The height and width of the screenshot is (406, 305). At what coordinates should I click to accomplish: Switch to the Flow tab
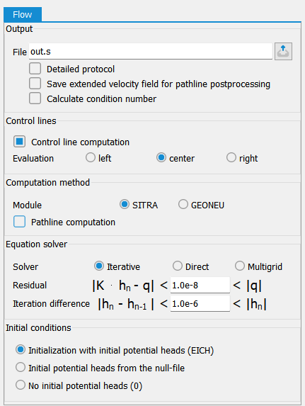click(23, 14)
